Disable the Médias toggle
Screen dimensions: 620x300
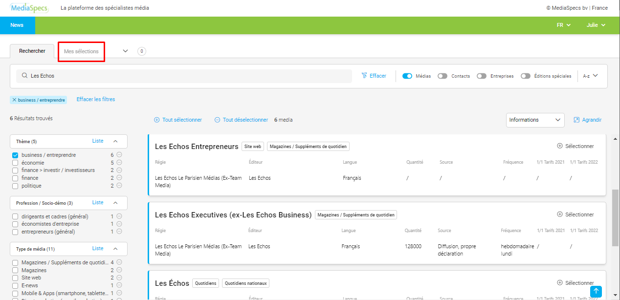(407, 76)
